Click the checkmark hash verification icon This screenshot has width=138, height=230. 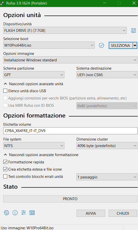pyautogui.click(x=101, y=45)
